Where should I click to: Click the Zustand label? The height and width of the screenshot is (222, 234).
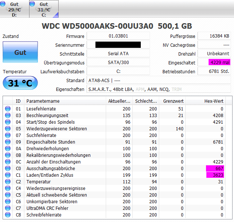[11, 36]
